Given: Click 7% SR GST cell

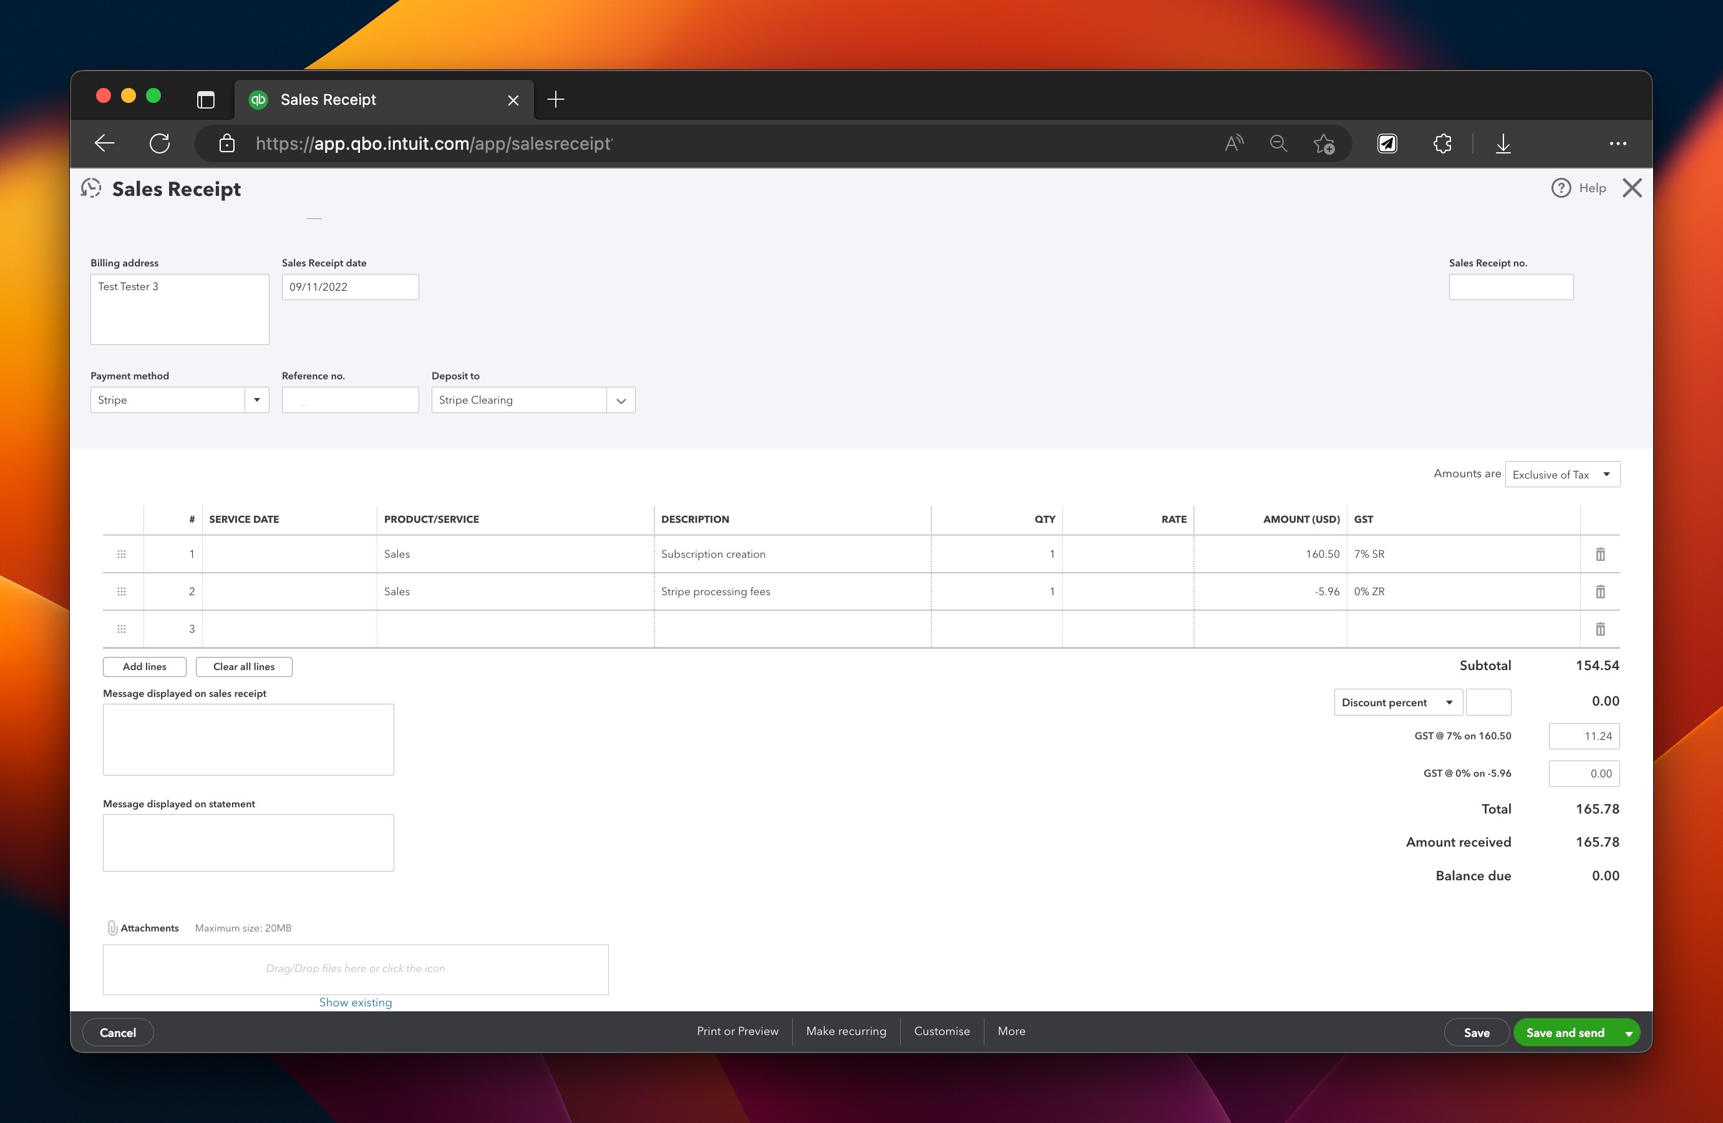Looking at the screenshot, I should pos(1463,554).
